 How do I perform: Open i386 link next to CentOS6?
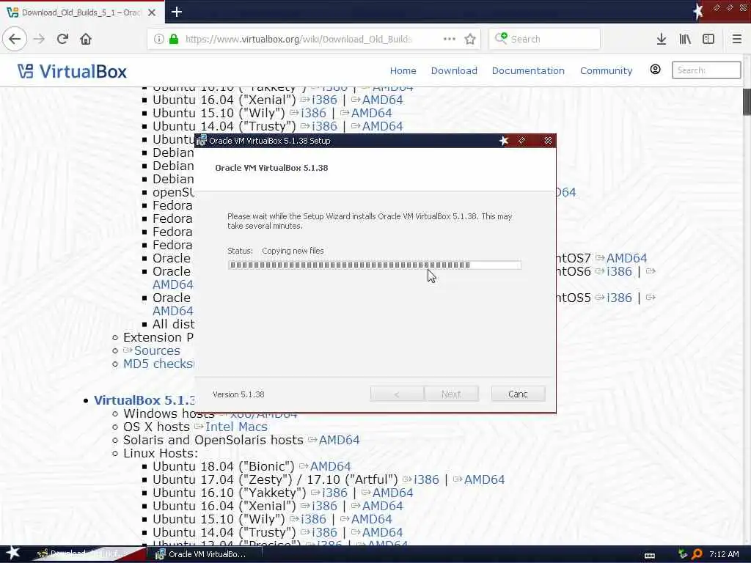click(x=619, y=271)
